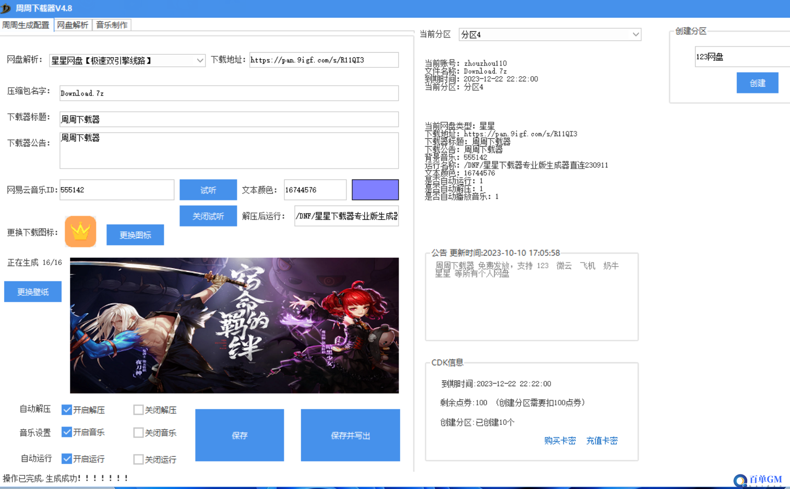Focus the 下载器标题 input field
790x489 pixels.
[229, 120]
